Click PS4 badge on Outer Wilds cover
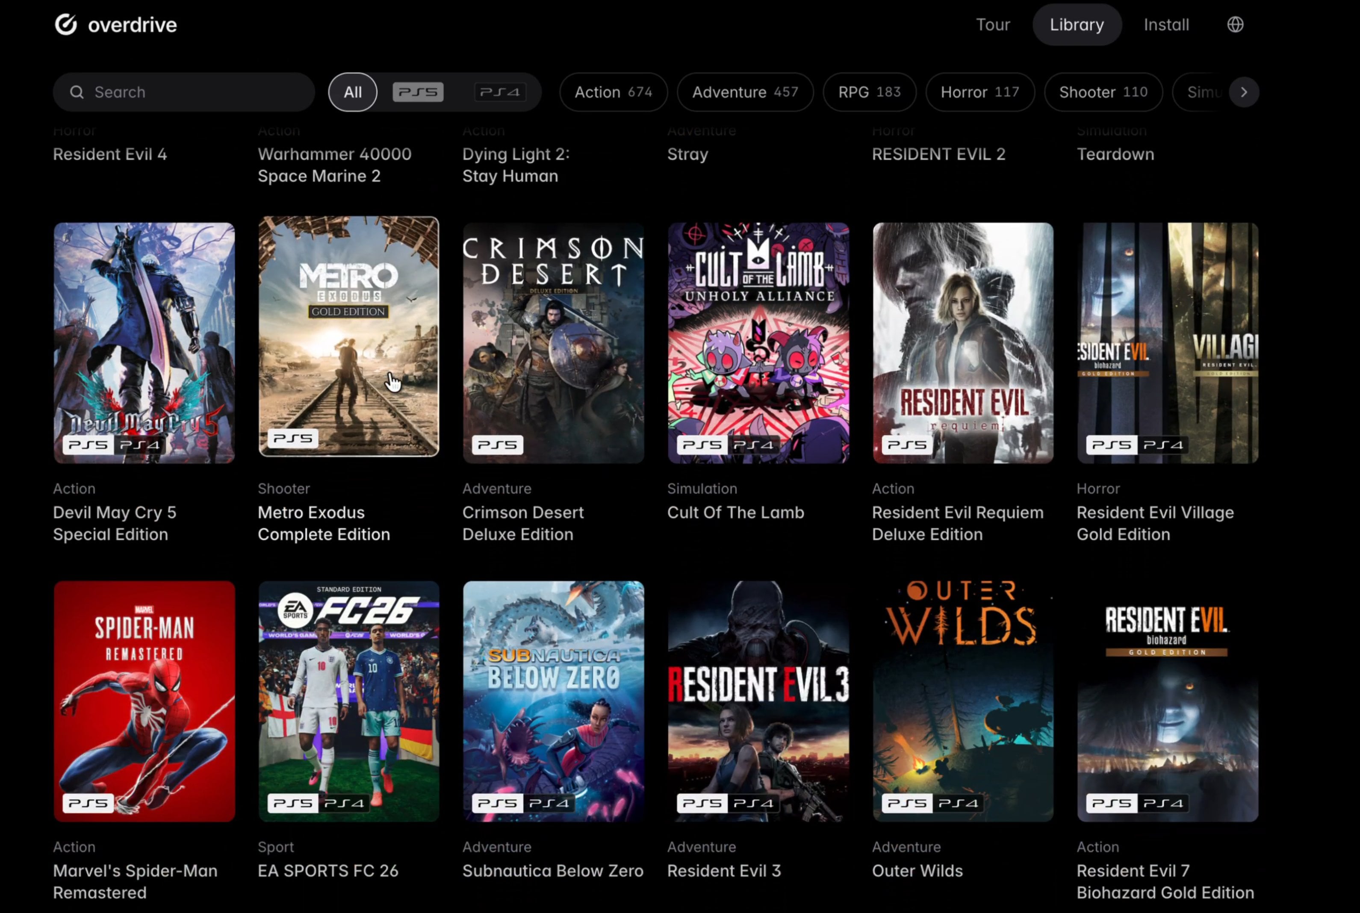This screenshot has width=1360, height=913. 958,803
